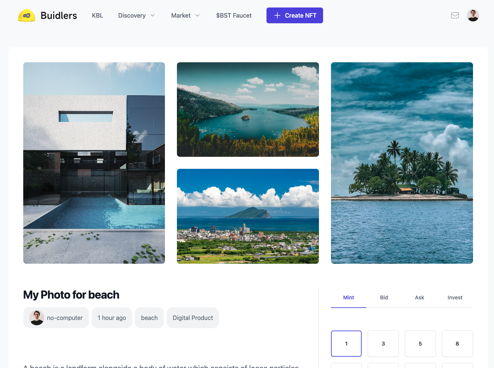Select mint quantity 8
This screenshot has height=368, width=494.
[457, 344]
